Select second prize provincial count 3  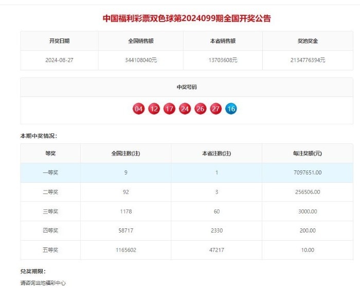217,192
